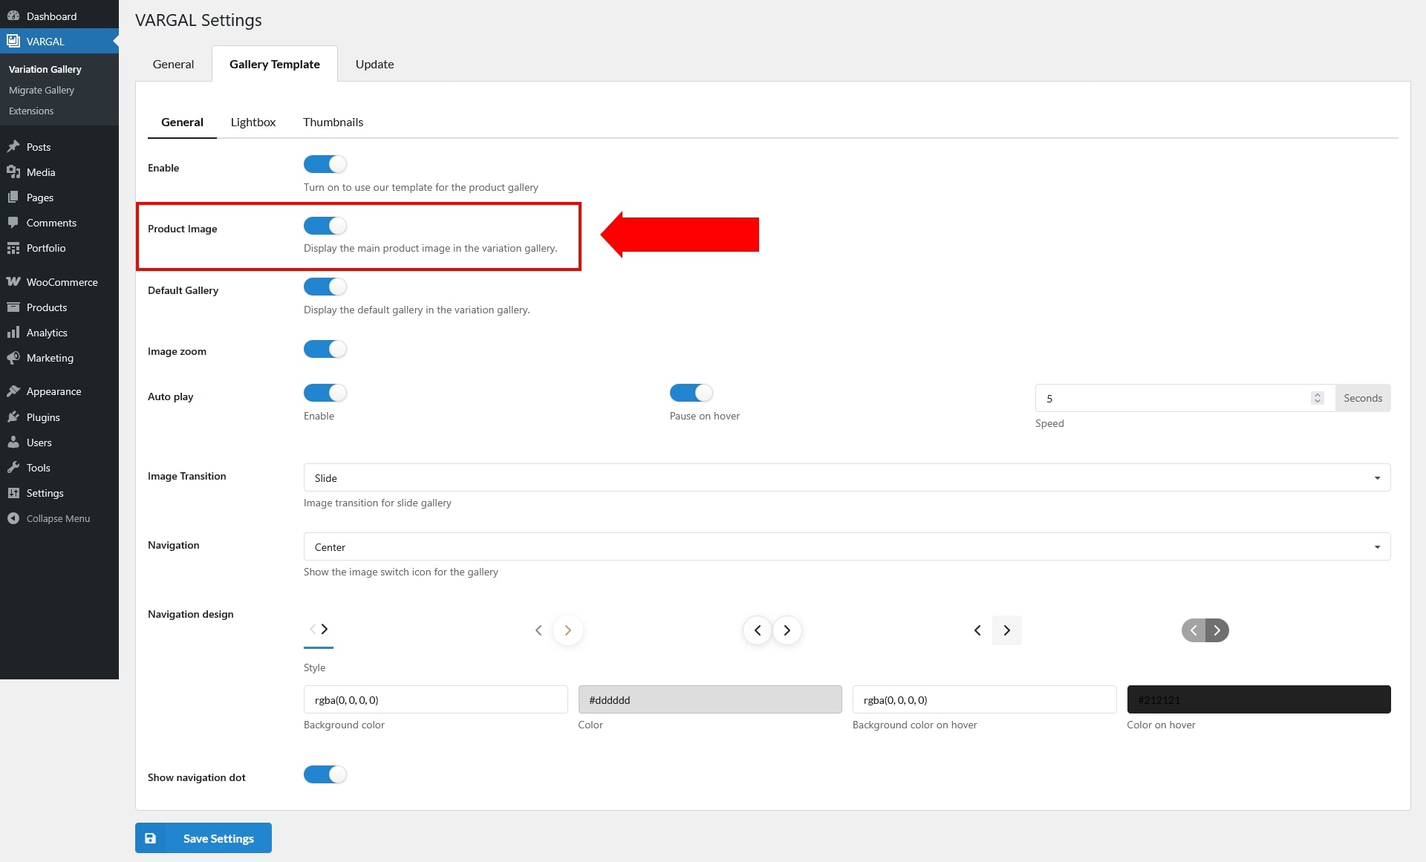The width and height of the screenshot is (1426, 862).
Task: Open the Plugins menu
Action: point(59,417)
